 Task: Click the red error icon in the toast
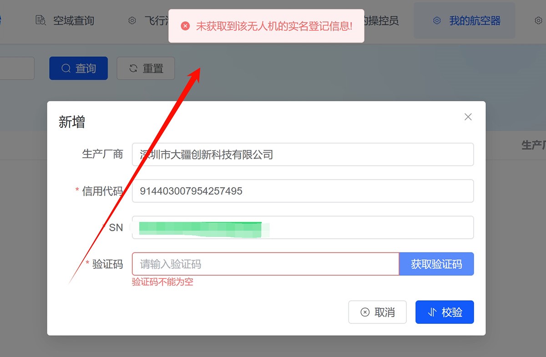pos(185,26)
